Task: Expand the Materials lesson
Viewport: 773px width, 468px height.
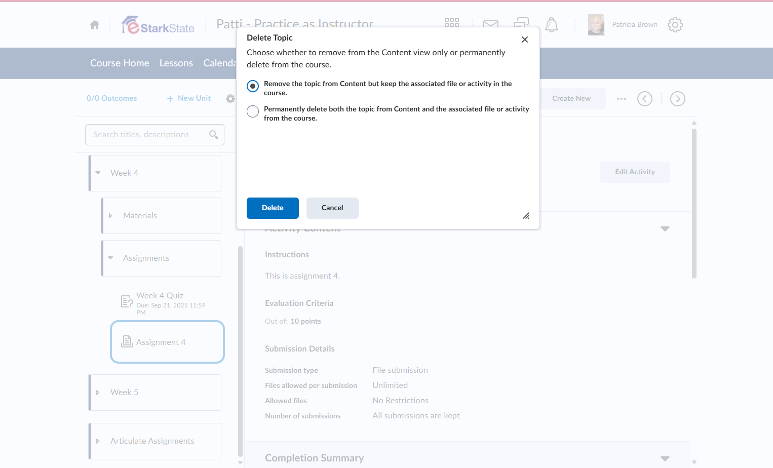Action: 110,216
